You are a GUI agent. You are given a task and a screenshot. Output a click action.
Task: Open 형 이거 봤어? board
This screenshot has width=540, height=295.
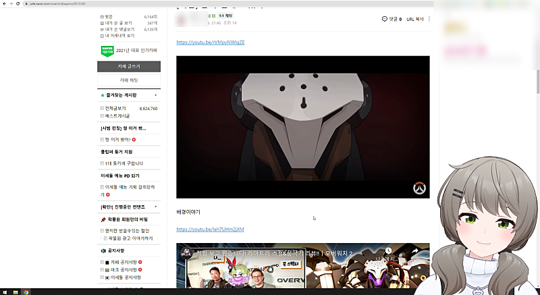[117, 140]
